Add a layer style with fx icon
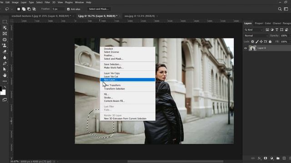Image resolution: width=291 pixels, height=163 pixels. click(x=259, y=158)
